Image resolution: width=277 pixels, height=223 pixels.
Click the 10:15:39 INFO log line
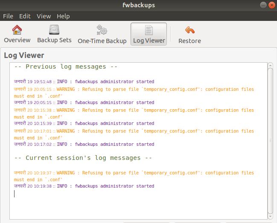pyautogui.click(x=84, y=123)
